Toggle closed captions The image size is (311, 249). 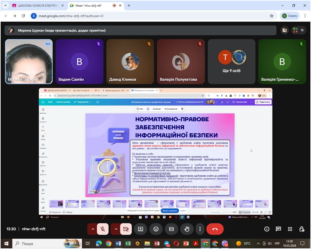tap(171, 229)
